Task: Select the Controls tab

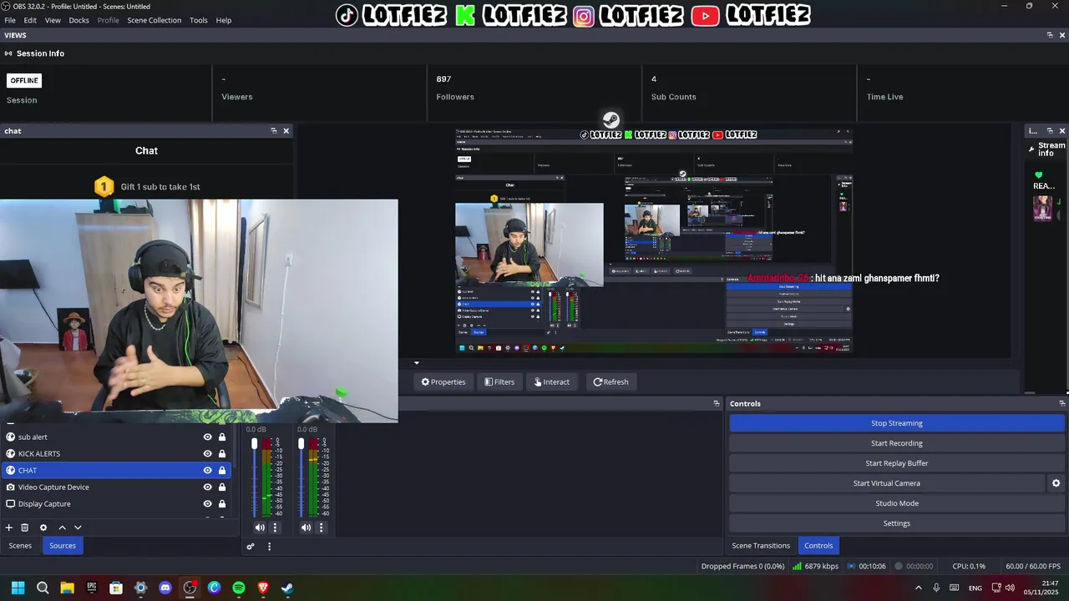Action: [818, 546]
